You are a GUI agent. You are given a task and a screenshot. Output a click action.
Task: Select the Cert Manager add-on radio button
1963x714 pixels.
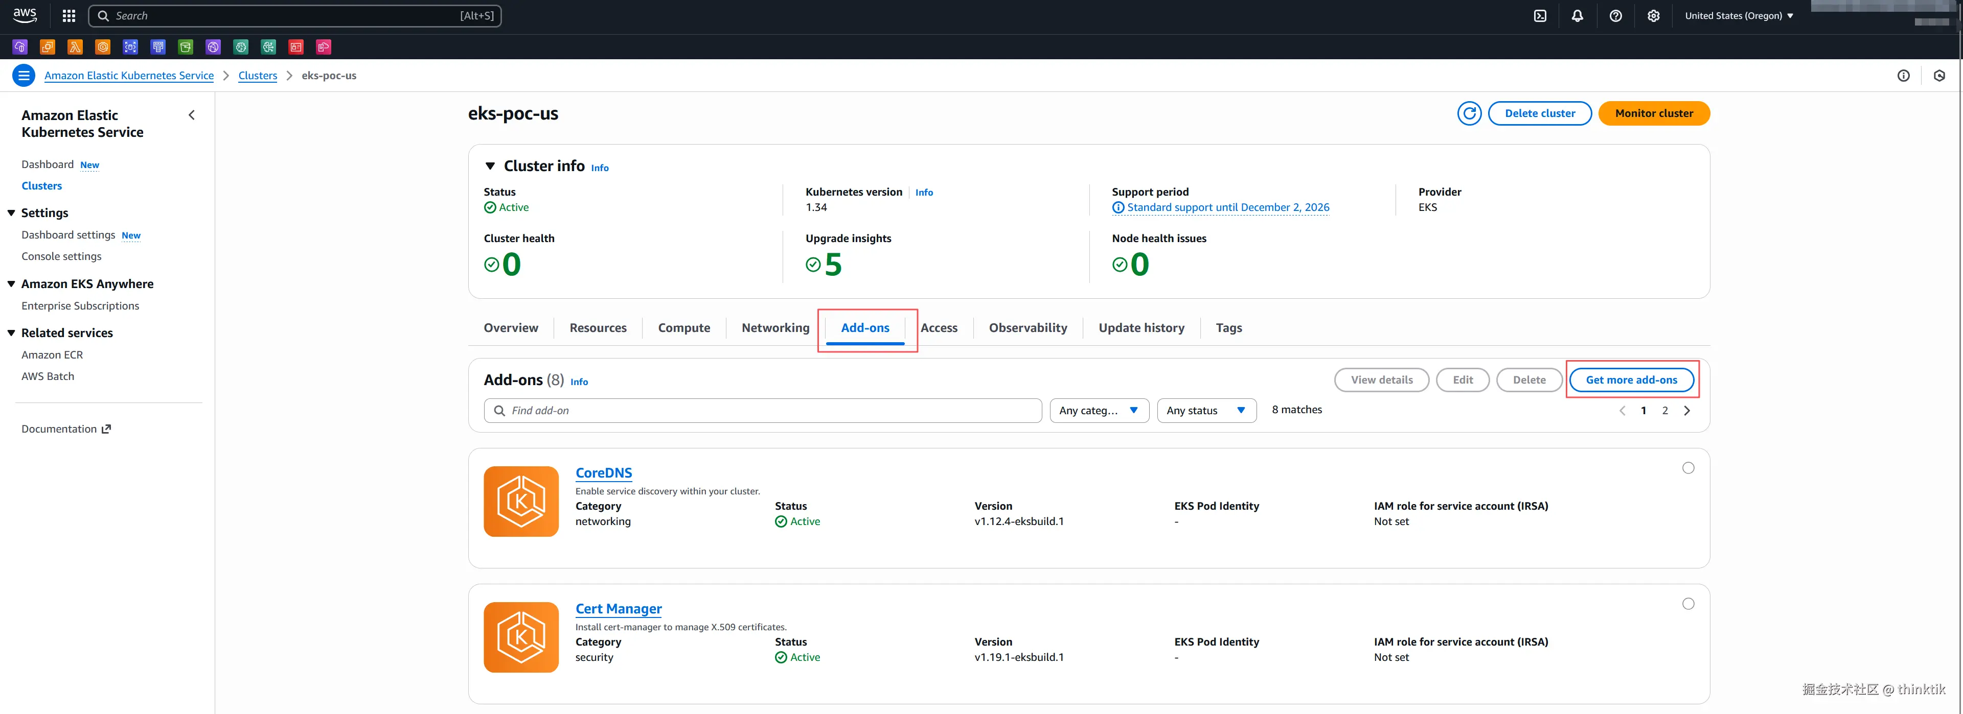point(1688,604)
